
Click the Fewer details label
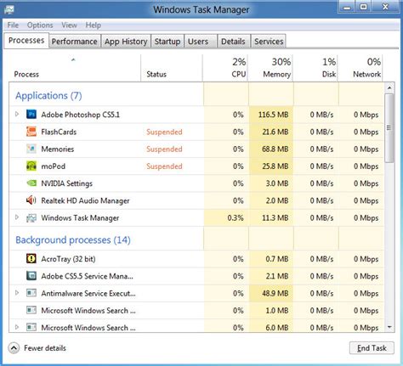coord(45,348)
